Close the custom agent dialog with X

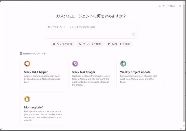point(180,6)
